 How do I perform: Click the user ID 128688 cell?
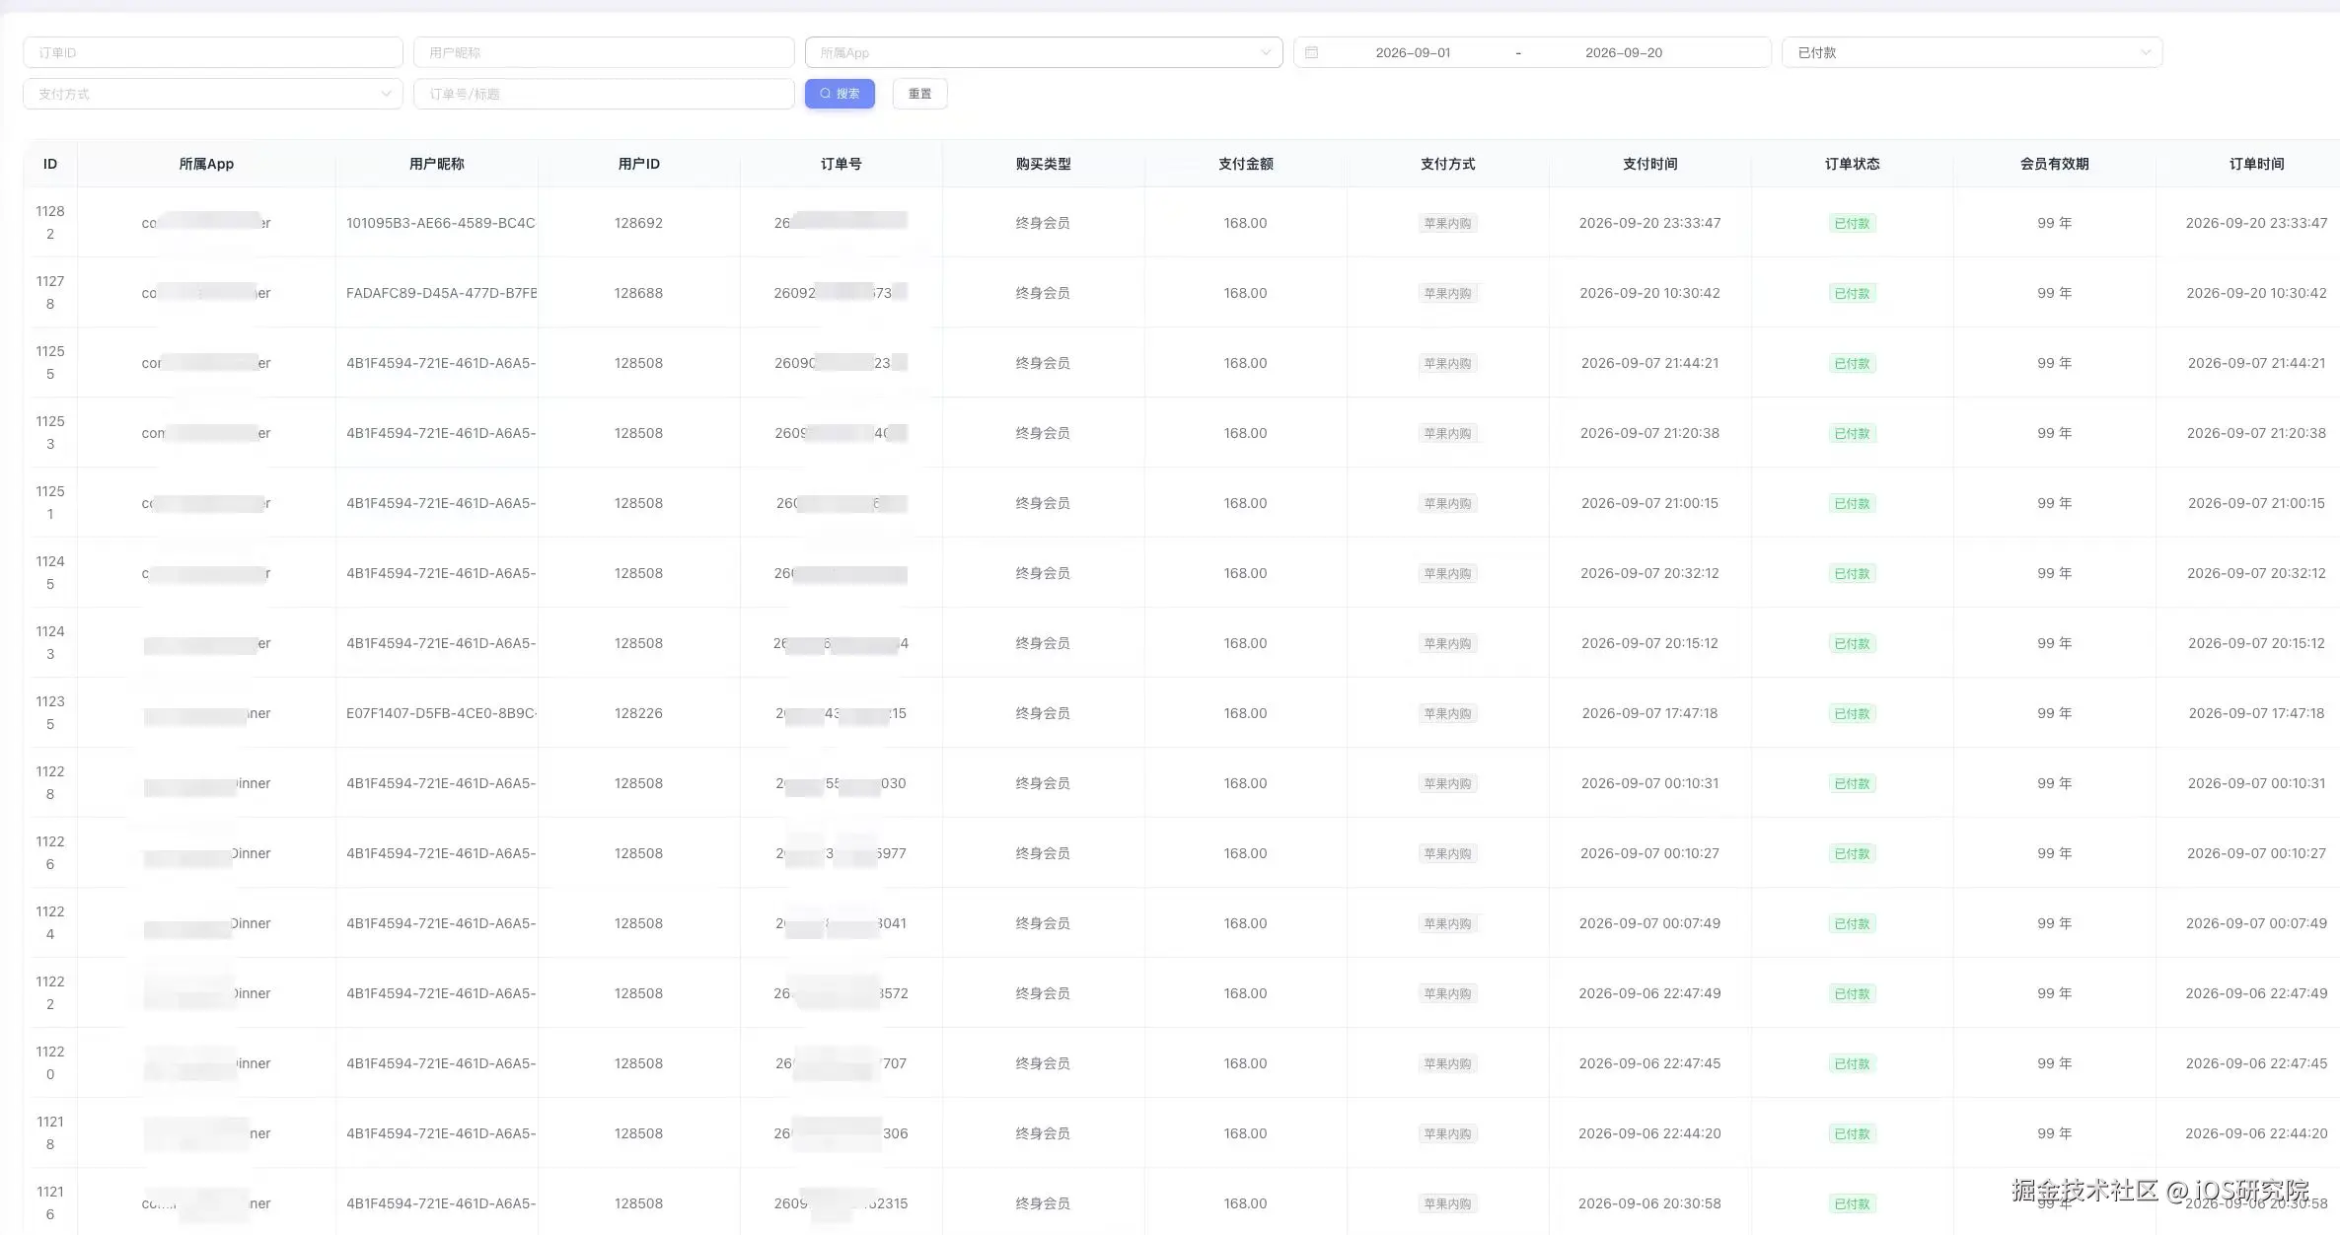click(638, 293)
